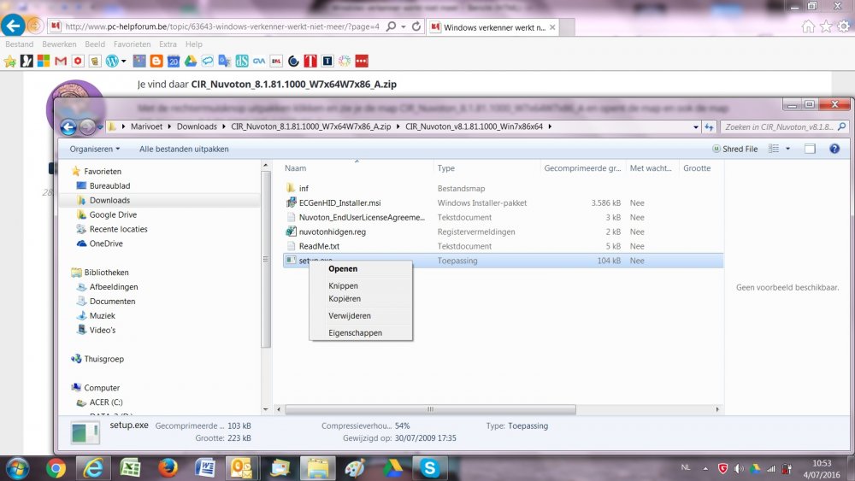
Task: Select Eigenschappen in the context menu
Action: click(361, 333)
